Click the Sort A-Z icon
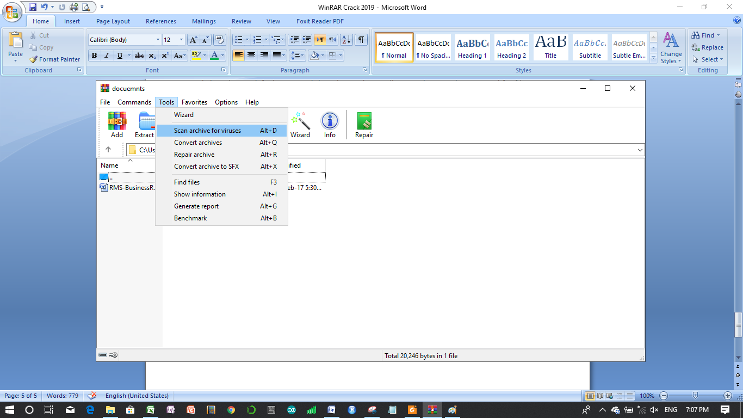743x418 pixels. point(346,40)
